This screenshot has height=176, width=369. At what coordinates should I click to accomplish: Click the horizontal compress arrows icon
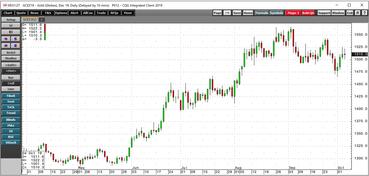click(x=6, y=39)
